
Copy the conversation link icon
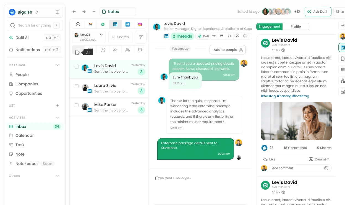pyautogui.click(x=230, y=36)
